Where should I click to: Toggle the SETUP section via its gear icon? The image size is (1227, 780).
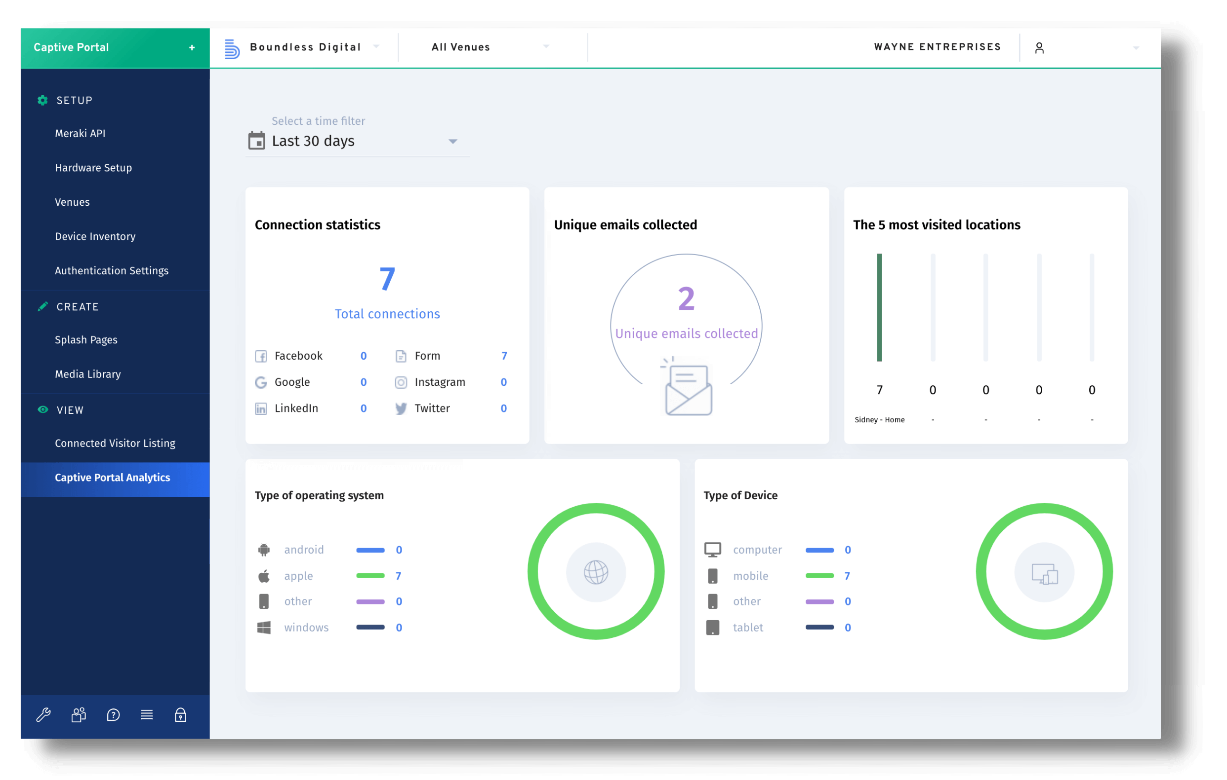43,100
